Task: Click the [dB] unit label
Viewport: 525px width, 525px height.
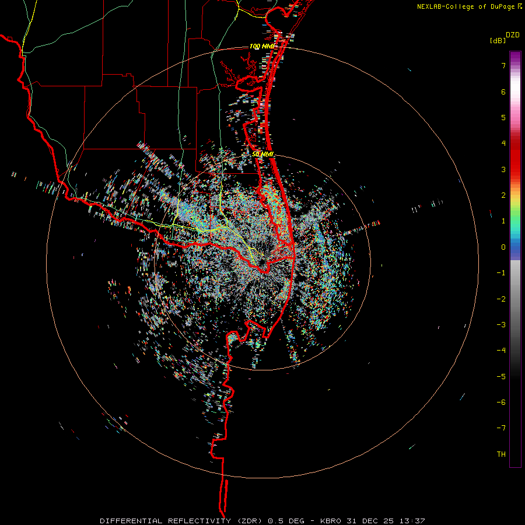Action: pos(498,41)
